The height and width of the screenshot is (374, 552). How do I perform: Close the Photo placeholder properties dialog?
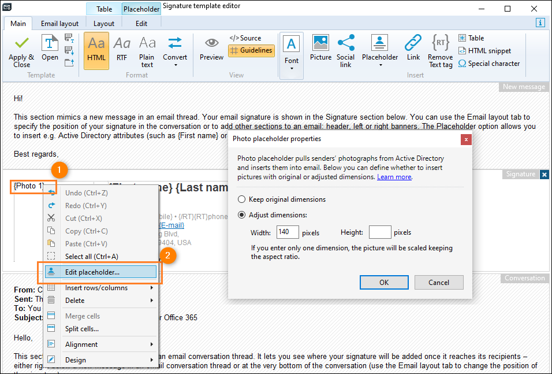point(466,139)
